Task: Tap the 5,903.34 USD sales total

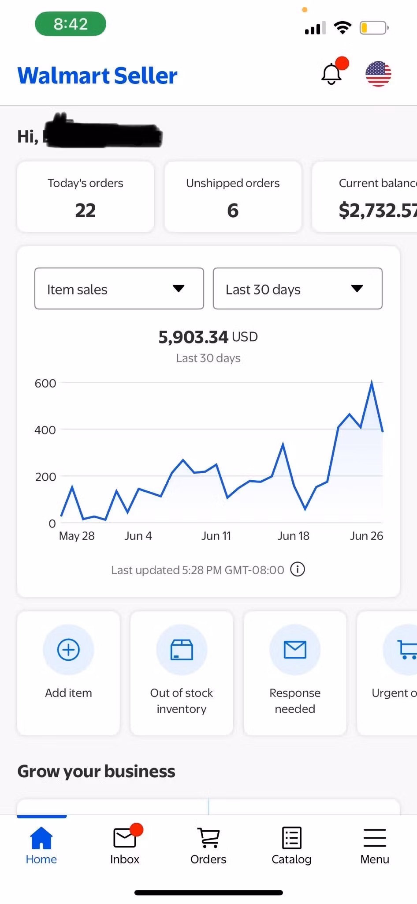Action: click(208, 337)
